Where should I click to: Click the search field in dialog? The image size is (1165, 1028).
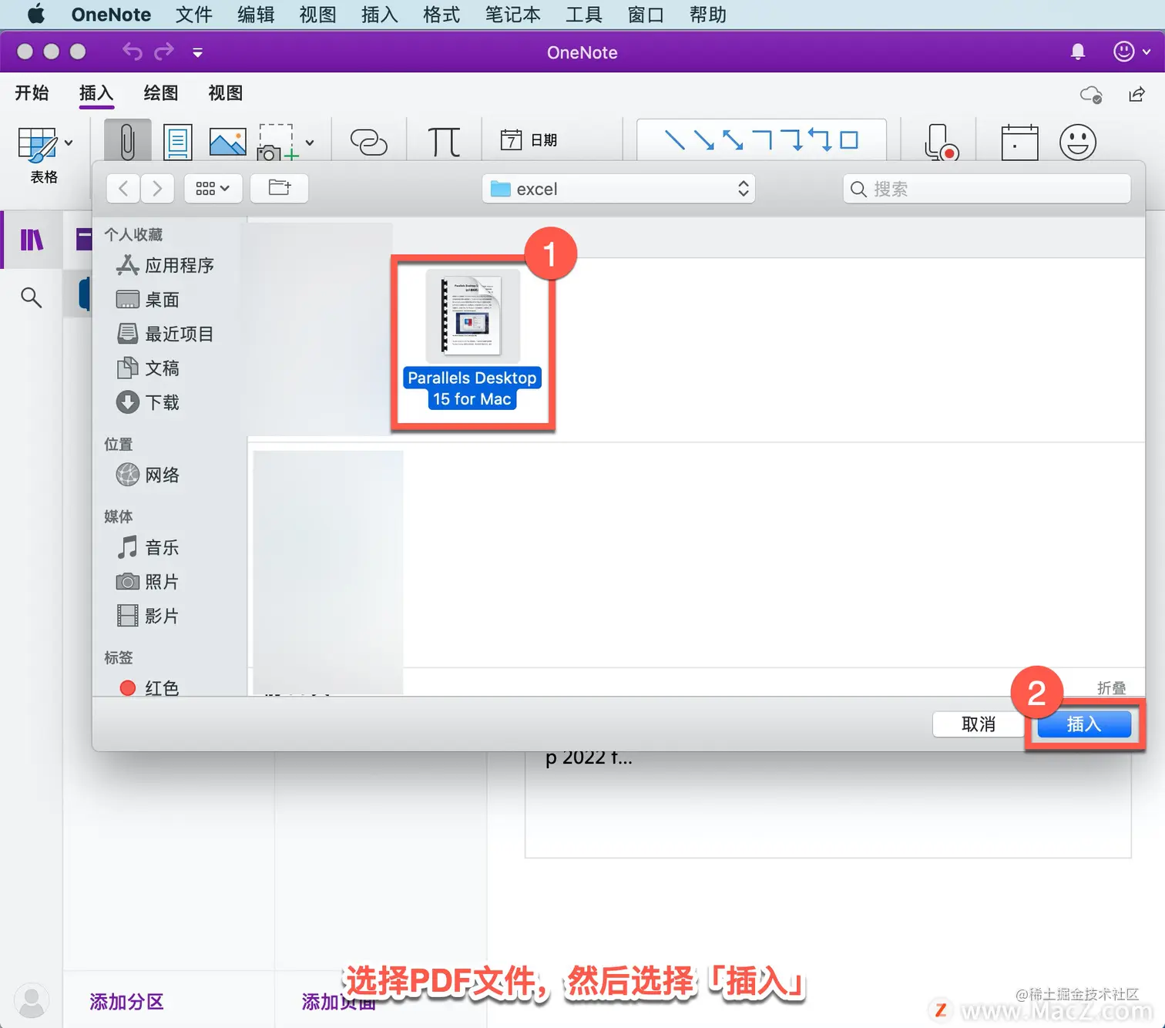[x=987, y=189]
